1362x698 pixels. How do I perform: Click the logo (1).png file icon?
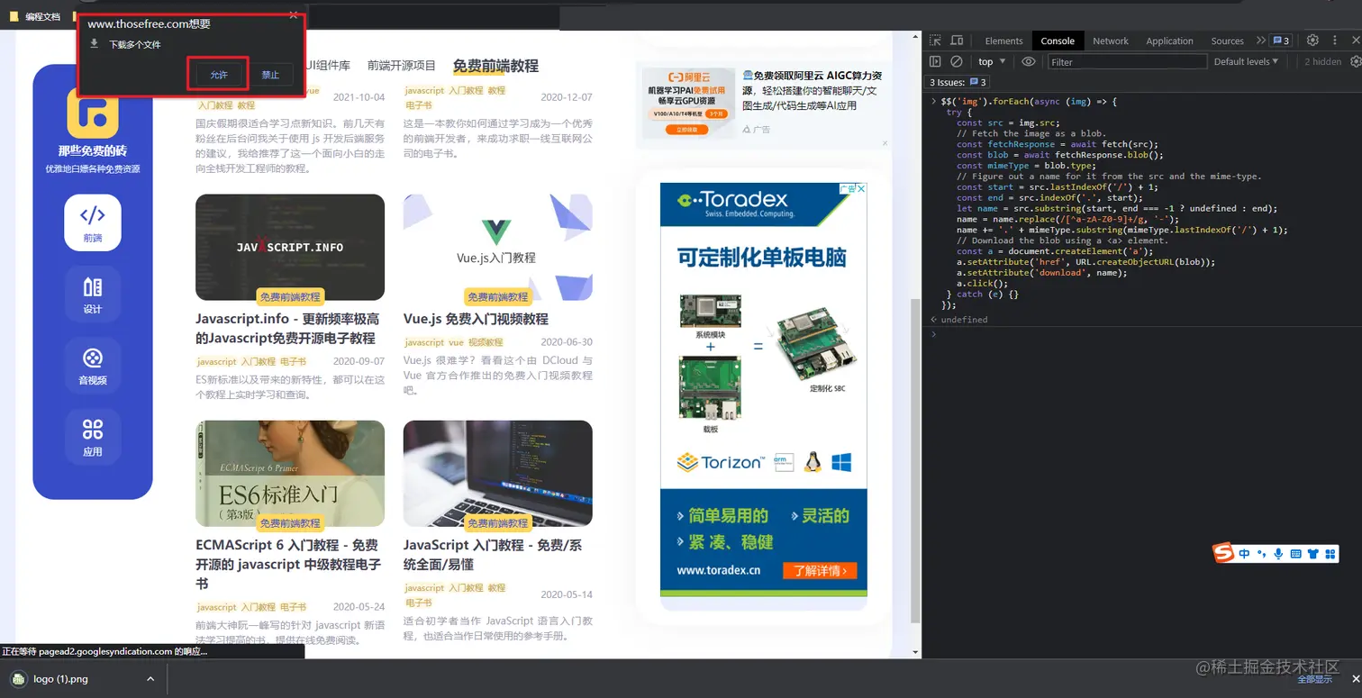(18, 678)
